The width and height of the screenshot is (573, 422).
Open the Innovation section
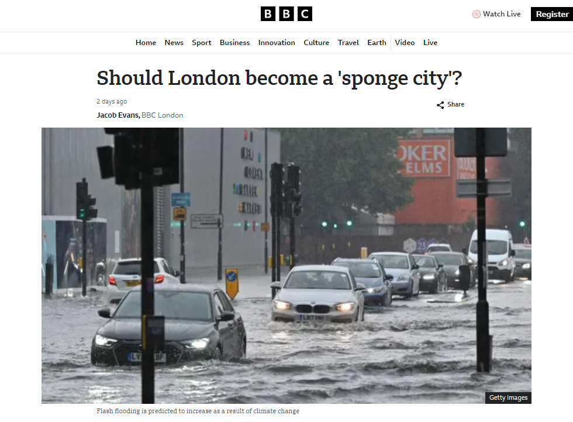[x=277, y=42]
